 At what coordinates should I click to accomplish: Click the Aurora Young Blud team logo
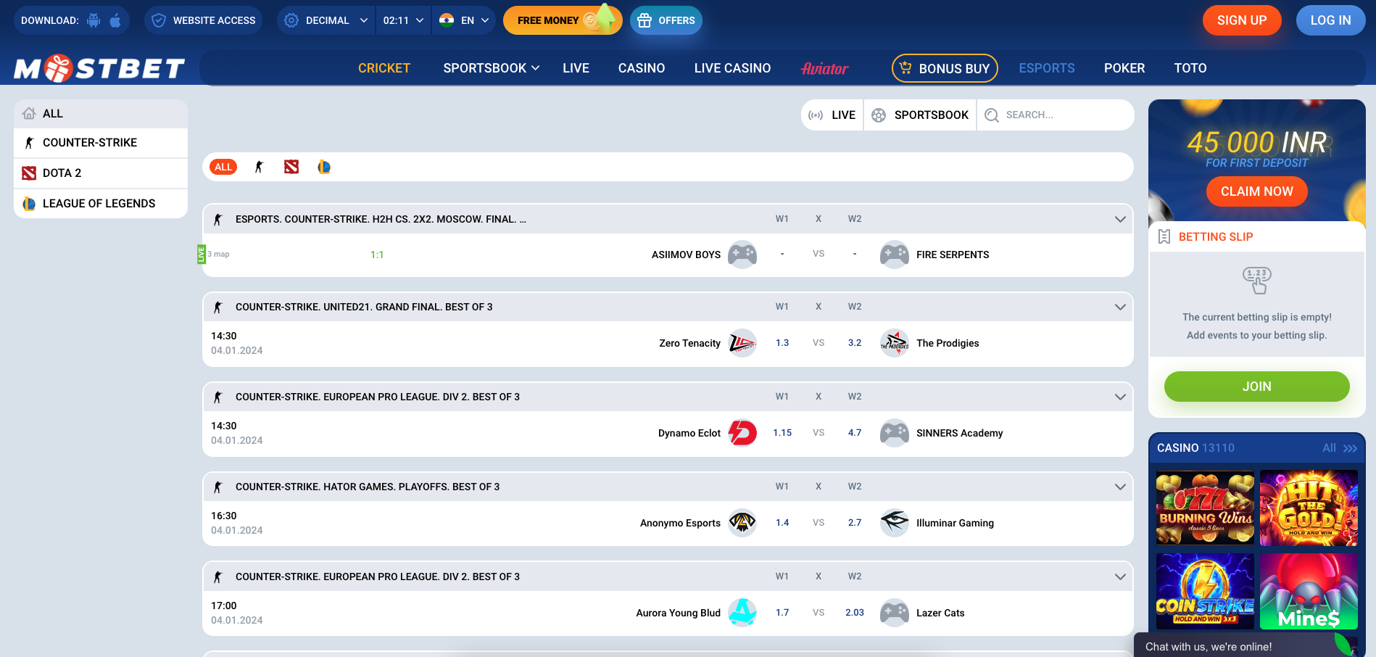point(742,613)
